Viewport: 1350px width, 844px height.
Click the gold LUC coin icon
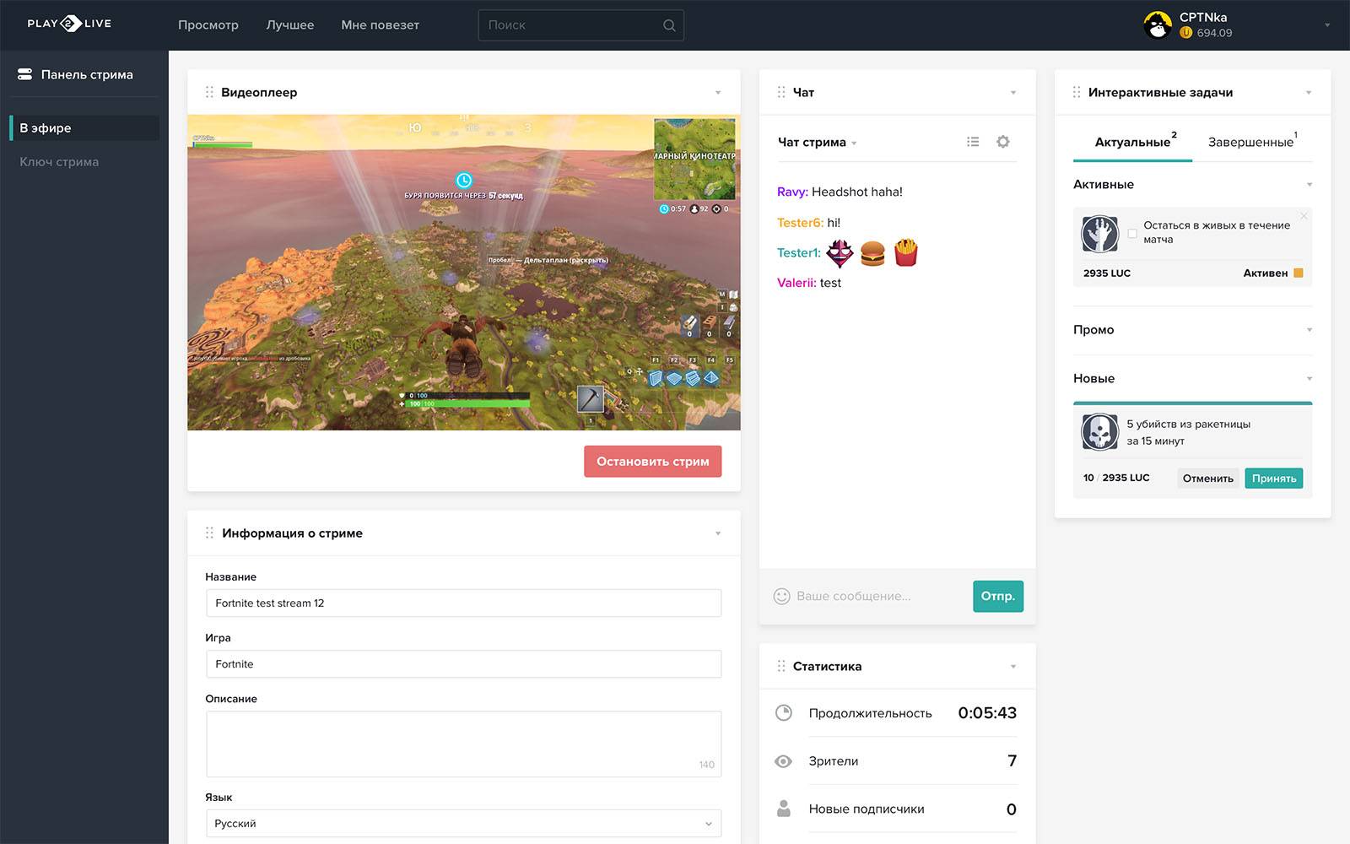pyautogui.click(x=1185, y=33)
